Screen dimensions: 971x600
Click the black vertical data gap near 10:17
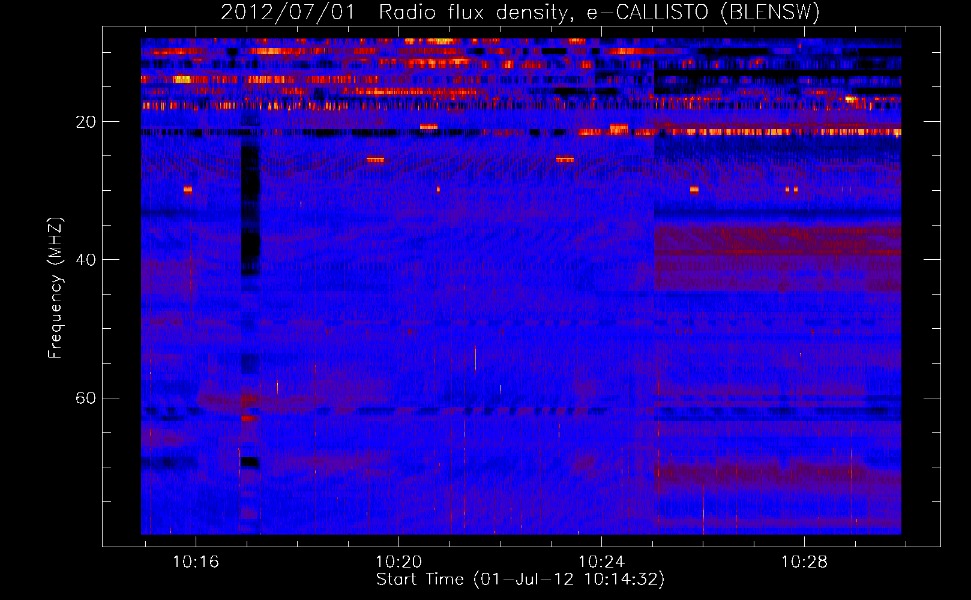click(x=250, y=207)
